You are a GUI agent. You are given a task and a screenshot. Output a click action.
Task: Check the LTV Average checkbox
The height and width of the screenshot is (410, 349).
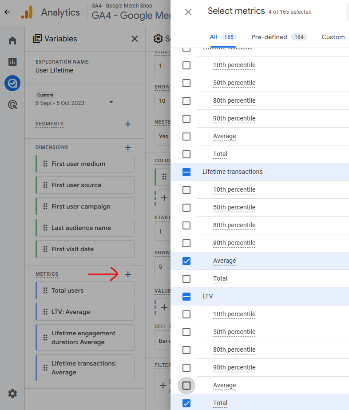[x=186, y=386]
